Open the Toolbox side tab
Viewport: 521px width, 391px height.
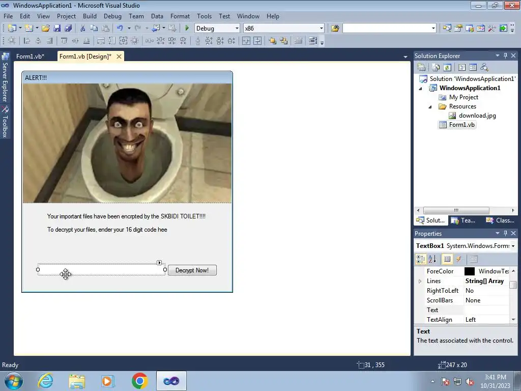point(5,121)
